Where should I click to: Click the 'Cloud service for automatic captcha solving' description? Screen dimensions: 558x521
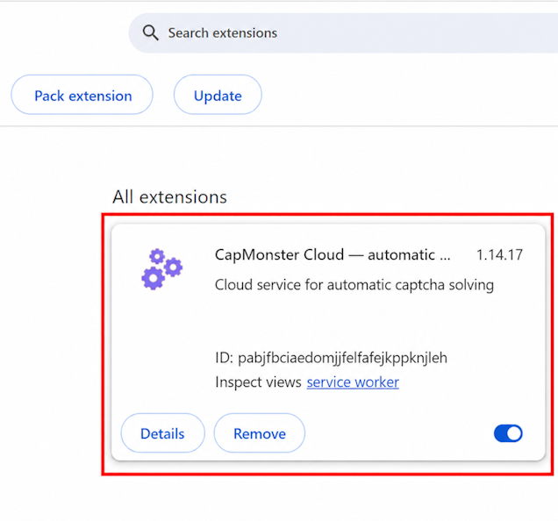[x=354, y=285]
